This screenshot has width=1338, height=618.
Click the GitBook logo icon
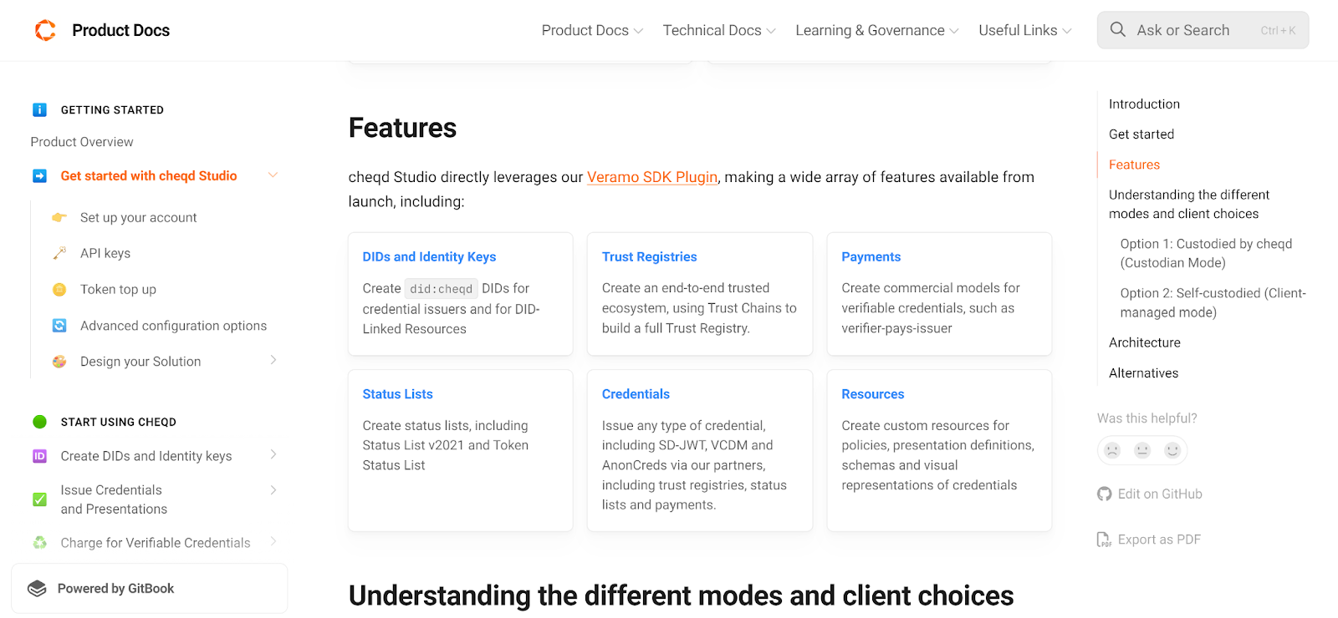click(37, 589)
